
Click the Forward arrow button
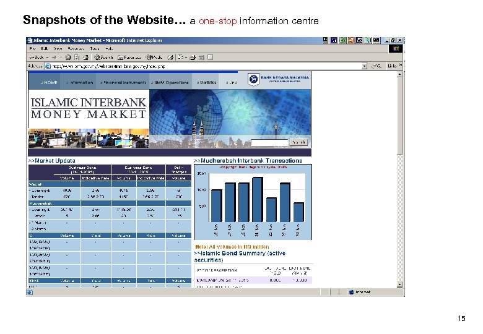click(54, 57)
